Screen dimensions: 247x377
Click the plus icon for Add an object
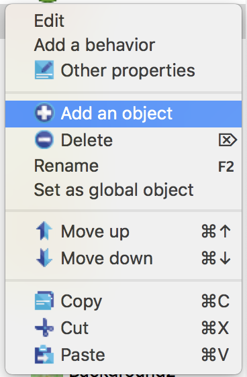(44, 113)
